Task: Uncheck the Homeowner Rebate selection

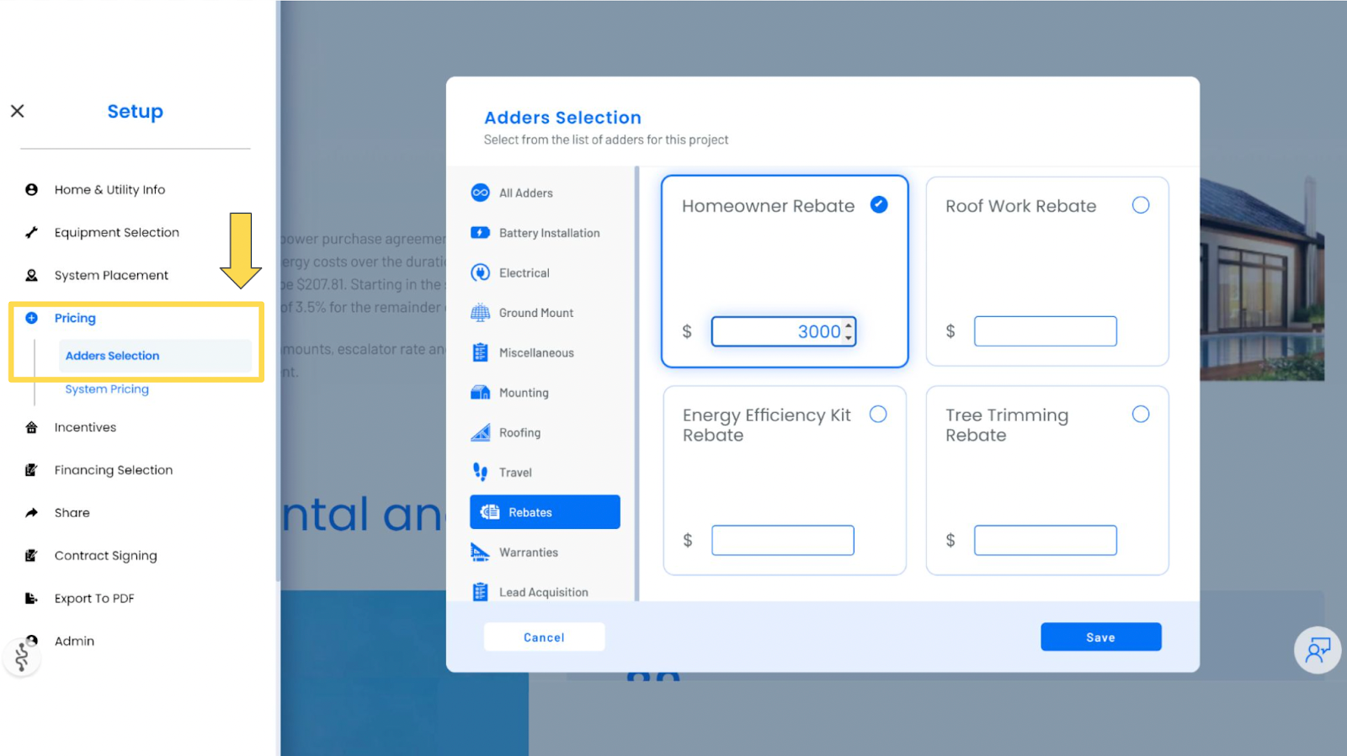Action: coord(879,205)
